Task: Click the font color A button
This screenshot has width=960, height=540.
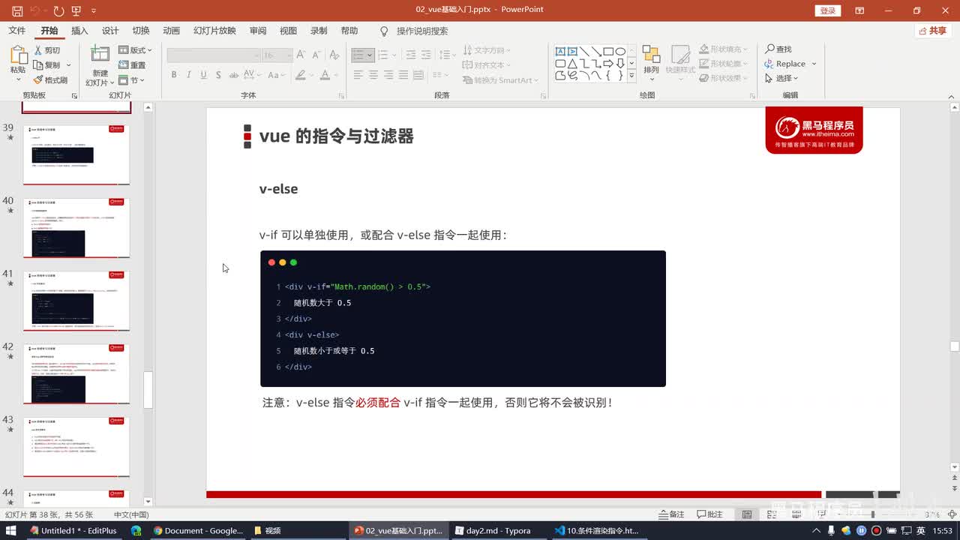Action: (x=324, y=75)
